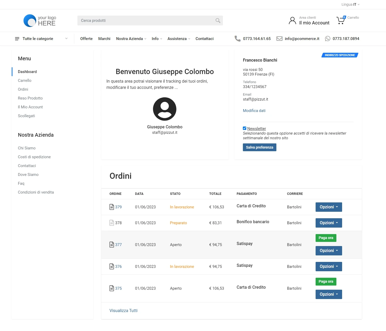Open order number 379 link

pyautogui.click(x=118, y=207)
